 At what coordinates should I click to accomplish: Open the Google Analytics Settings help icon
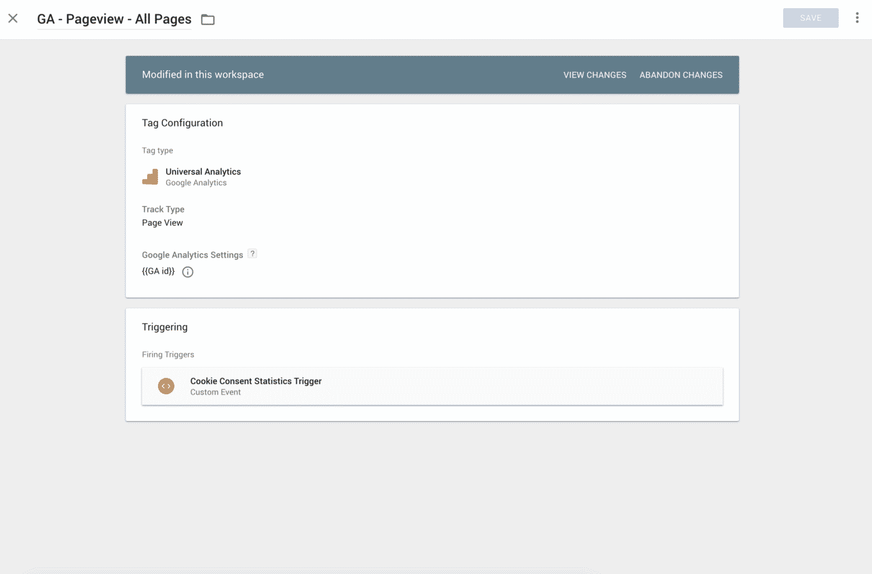[x=252, y=253]
